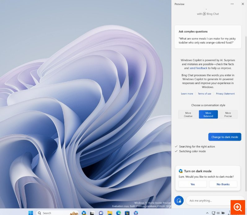The image size is (247, 215).
Task: Click the Searching for the right action status
Action: 197,146
